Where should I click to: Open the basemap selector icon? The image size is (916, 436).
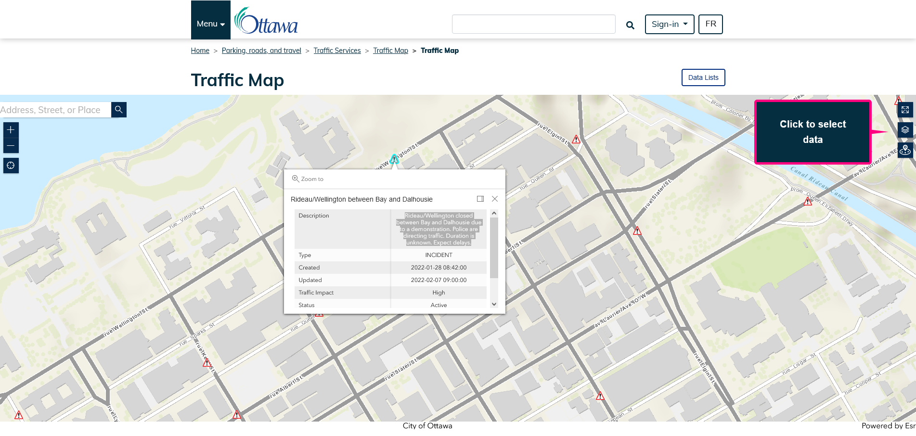[x=905, y=150]
